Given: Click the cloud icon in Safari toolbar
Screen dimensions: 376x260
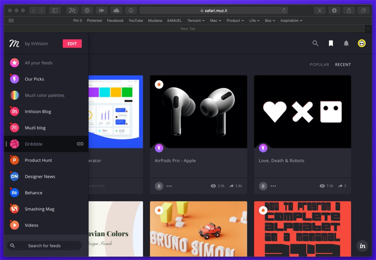Looking at the screenshot, I should [x=116, y=10].
